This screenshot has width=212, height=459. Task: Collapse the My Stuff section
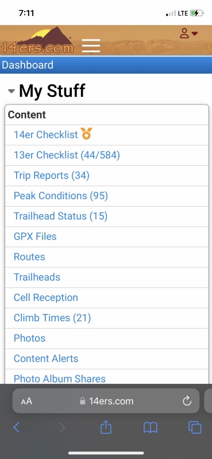[11, 91]
